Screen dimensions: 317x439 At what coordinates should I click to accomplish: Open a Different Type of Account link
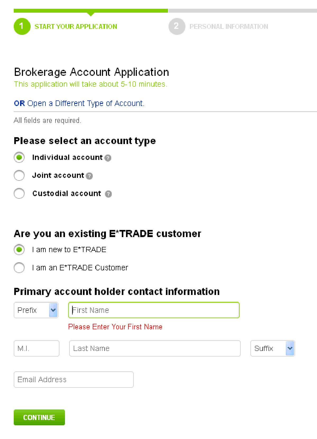pos(86,103)
